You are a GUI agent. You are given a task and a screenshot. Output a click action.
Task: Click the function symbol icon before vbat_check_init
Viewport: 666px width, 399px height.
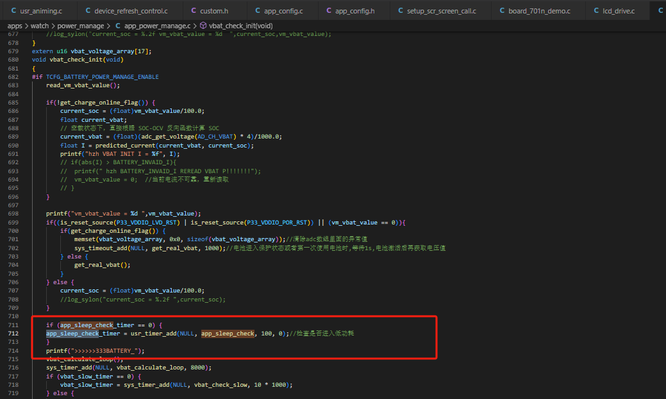[x=203, y=26]
